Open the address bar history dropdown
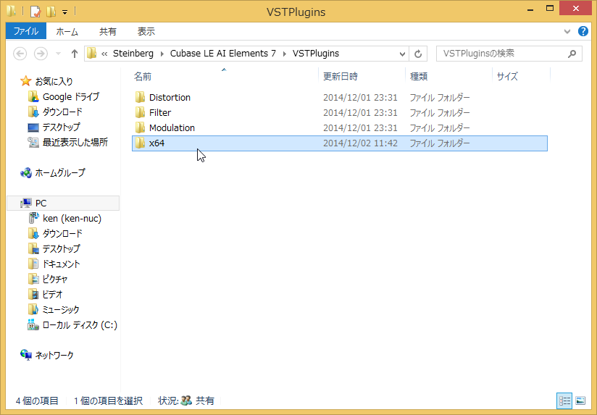Screen dimensions: 597x415 click(x=402, y=54)
